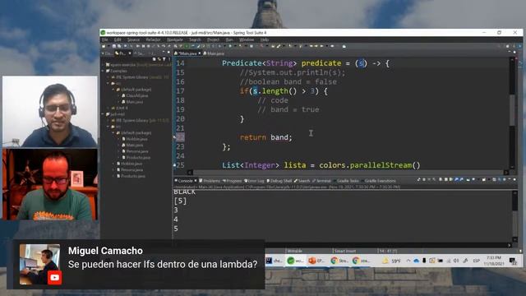Expand the JUnit 4 library node
Viewport: 526px width, 296px height.
(108, 108)
